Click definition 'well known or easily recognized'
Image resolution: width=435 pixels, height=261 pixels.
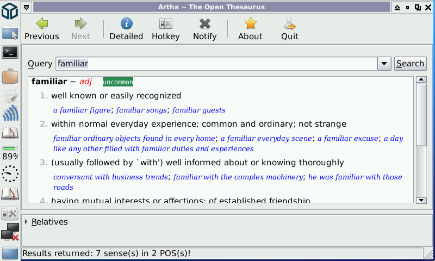pos(116,96)
